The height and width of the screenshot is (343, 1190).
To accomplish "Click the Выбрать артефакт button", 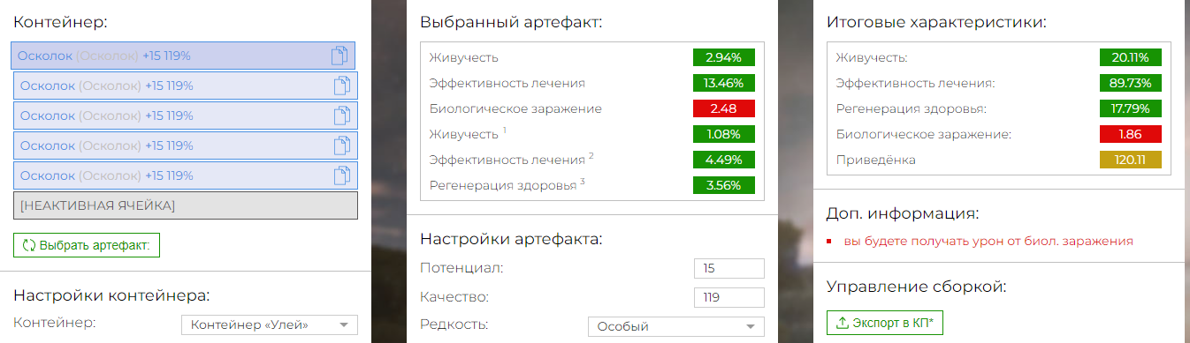I will [x=87, y=245].
